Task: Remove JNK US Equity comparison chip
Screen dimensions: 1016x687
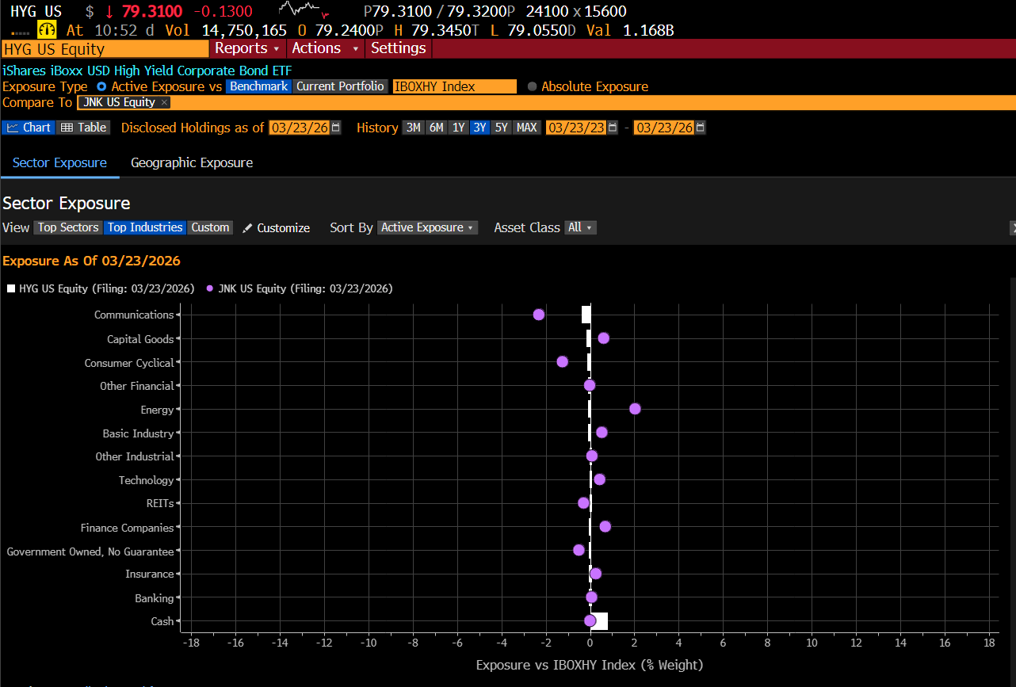Action: [x=164, y=102]
